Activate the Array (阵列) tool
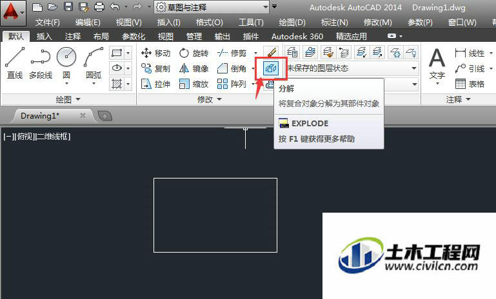The height and width of the screenshot is (299, 496). 232,84
